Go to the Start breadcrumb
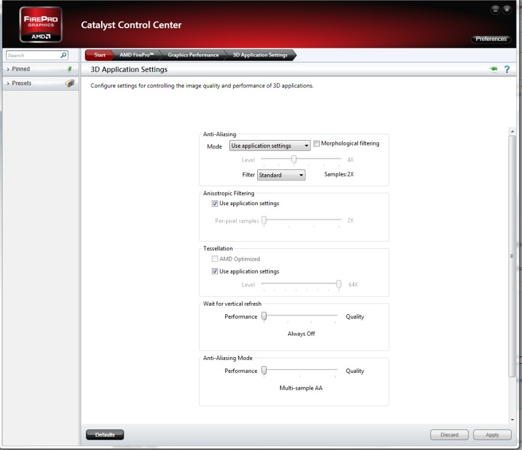Image resolution: width=522 pixels, height=450 pixels. coord(100,55)
